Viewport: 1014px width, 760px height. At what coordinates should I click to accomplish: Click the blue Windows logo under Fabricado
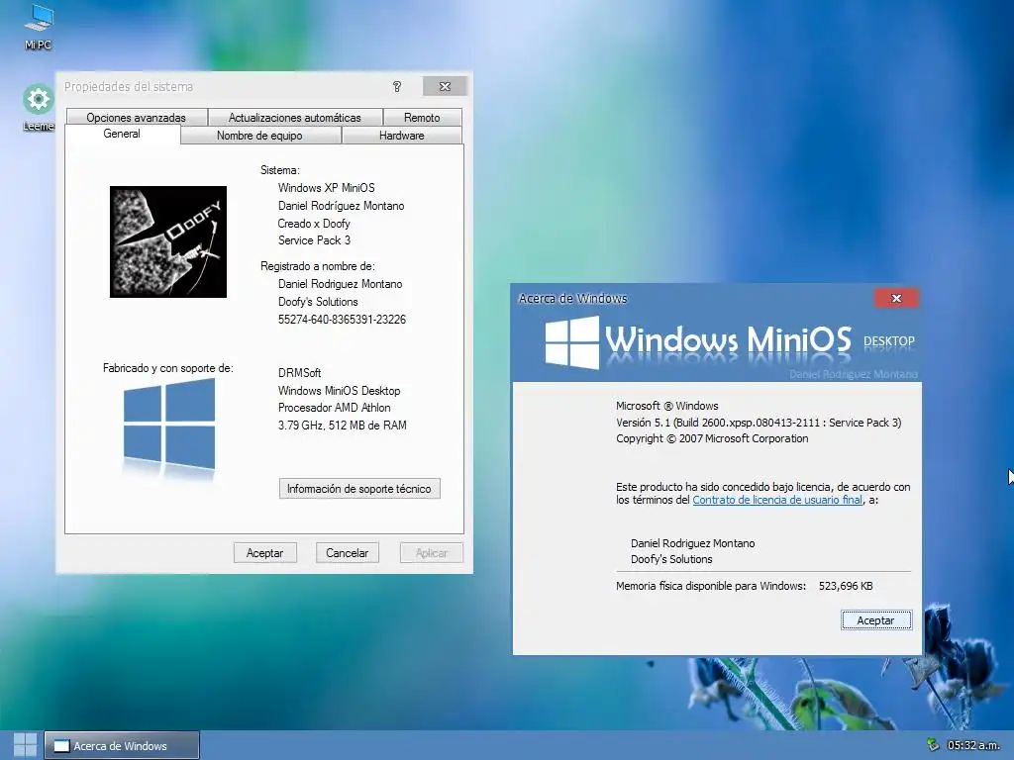pyautogui.click(x=168, y=425)
